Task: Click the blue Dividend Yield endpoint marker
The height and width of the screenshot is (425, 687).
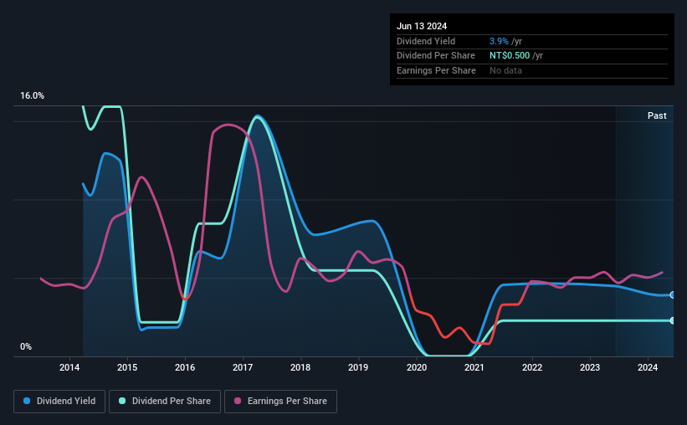Action: pyautogui.click(x=673, y=294)
